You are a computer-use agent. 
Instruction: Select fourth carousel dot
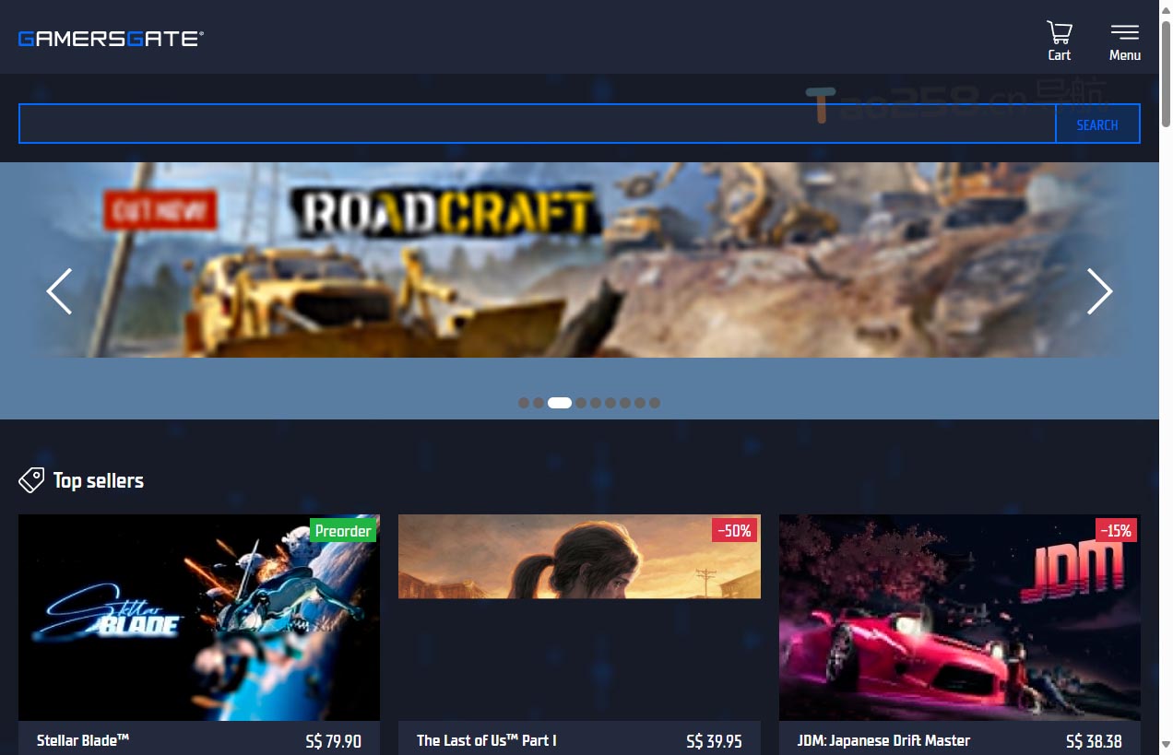click(581, 403)
